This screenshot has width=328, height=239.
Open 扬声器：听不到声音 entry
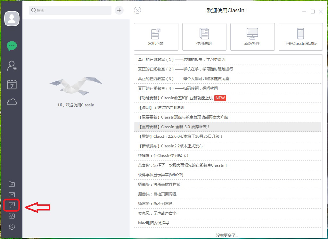[x=227, y=204]
